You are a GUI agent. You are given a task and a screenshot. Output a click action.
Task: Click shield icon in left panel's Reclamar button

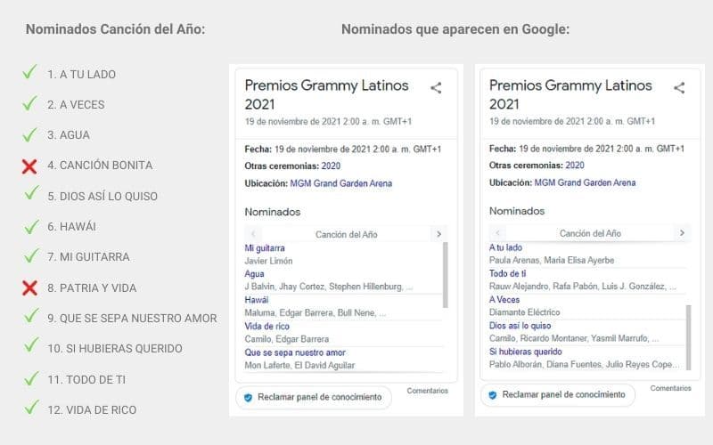249,397
